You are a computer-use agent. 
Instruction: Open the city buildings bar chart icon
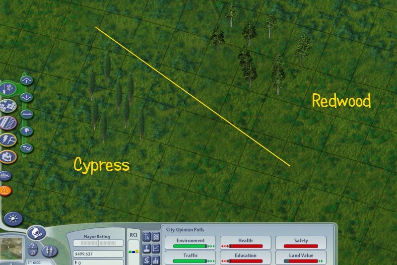156,260
